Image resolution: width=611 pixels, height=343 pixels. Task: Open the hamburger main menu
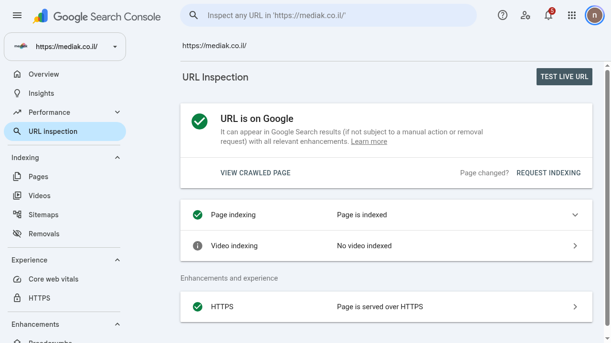tap(17, 15)
